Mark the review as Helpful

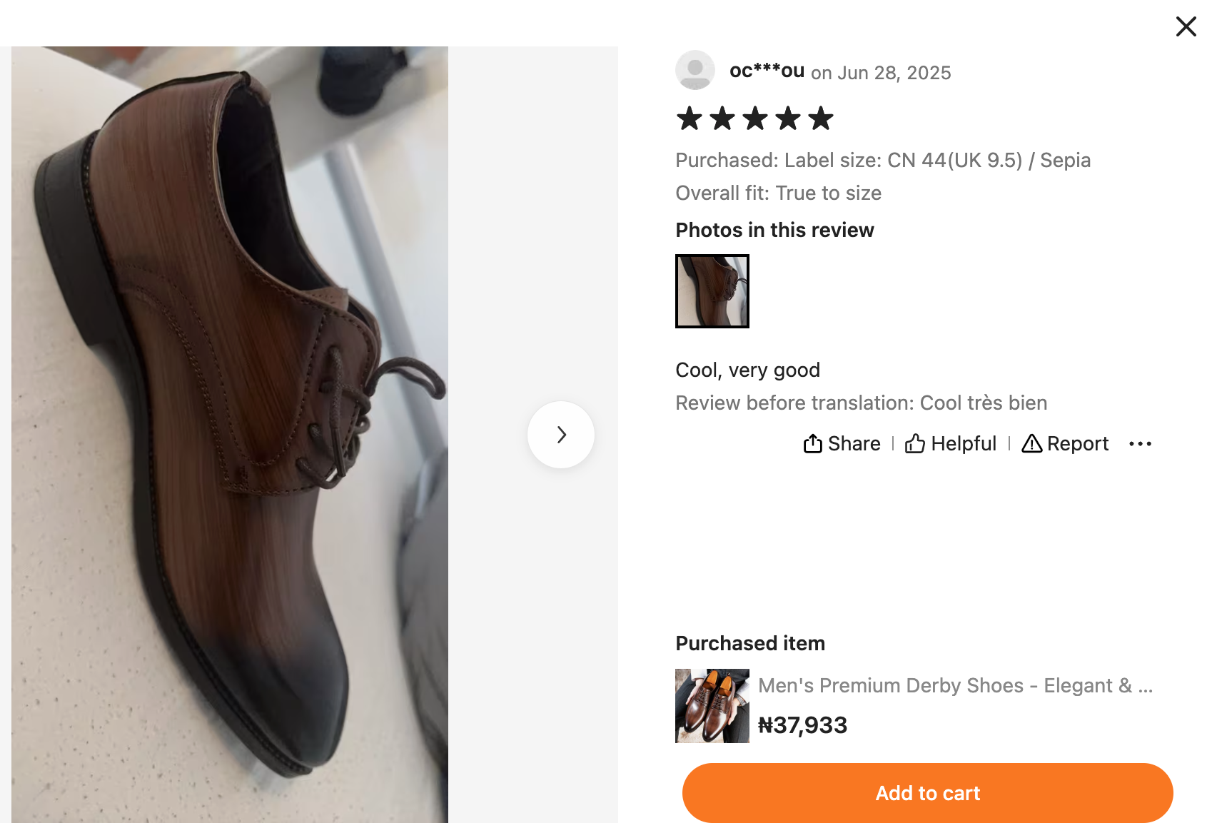point(951,444)
